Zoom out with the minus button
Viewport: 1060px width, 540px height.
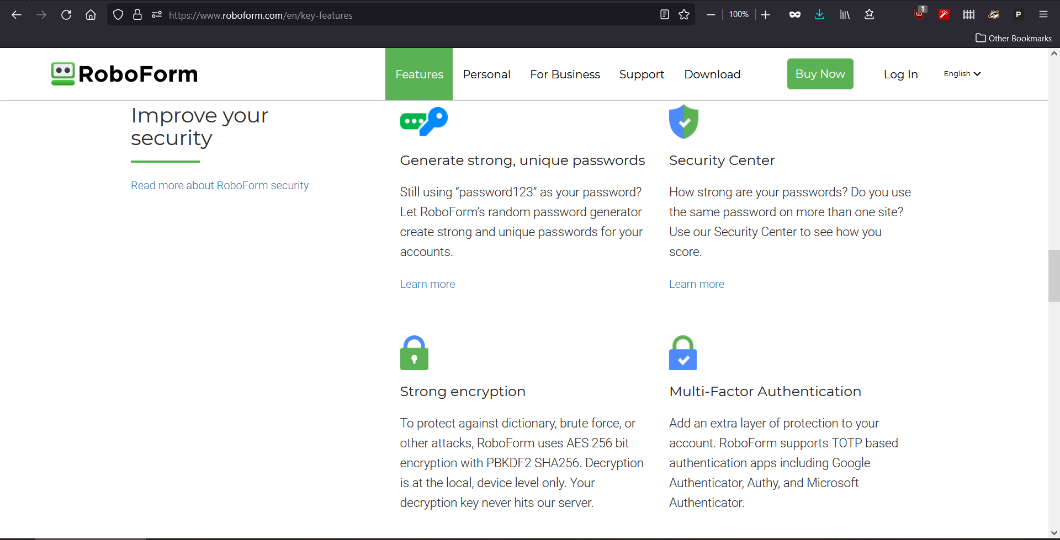[711, 15]
